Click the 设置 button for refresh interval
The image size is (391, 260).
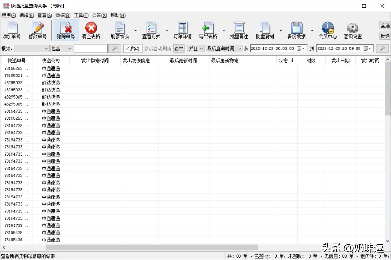(179, 48)
